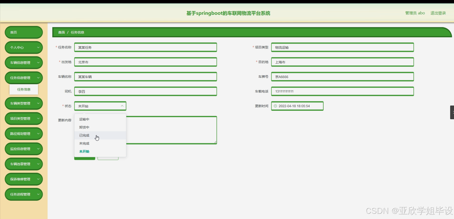This screenshot has width=454, height=219.
Task: Select 未完成 status option
Action: [x=100, y=143]
